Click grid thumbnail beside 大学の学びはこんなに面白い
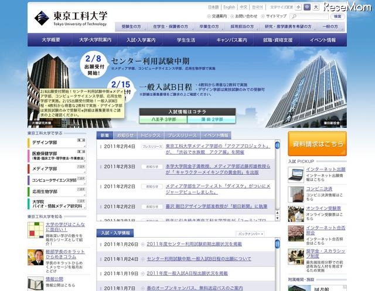This screenshot has height=291, width=375. 36,230
